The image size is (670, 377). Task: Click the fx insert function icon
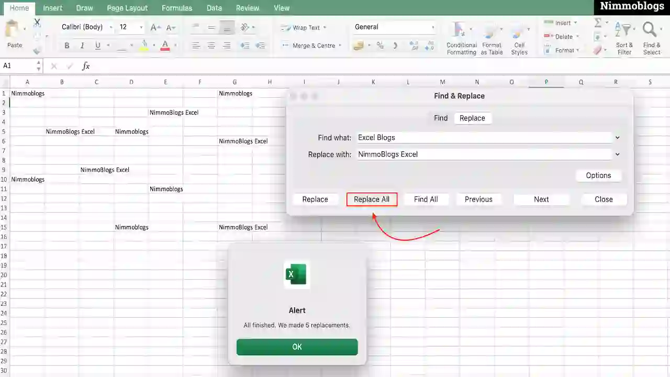[x=86, y=66]
